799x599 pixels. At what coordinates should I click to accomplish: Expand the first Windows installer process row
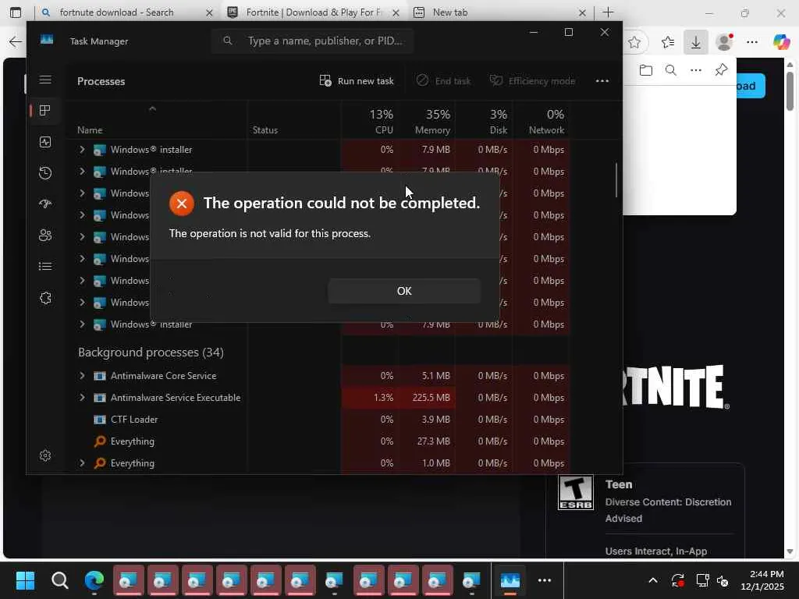click(82, 149)
